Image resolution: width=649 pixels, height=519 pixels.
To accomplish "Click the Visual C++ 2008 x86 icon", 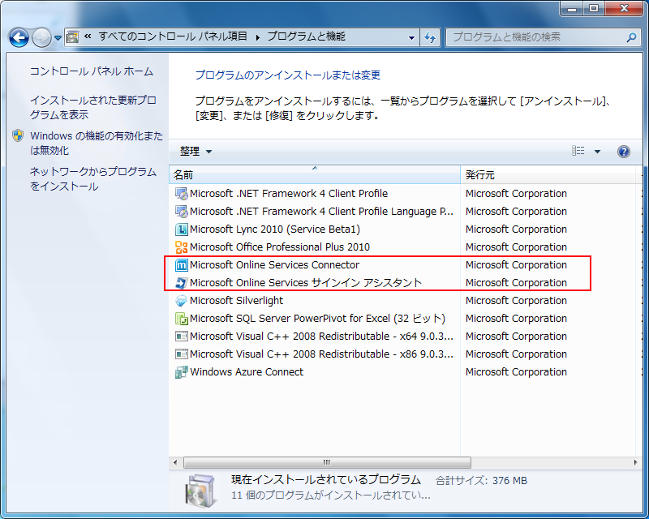I will click(181, 354).
